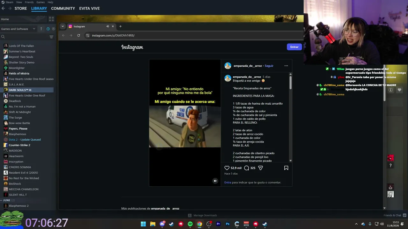The width and height of the screenshot is (408, 229).
Task: Toggle the recent activity clock filter
Action: (48, 29)
